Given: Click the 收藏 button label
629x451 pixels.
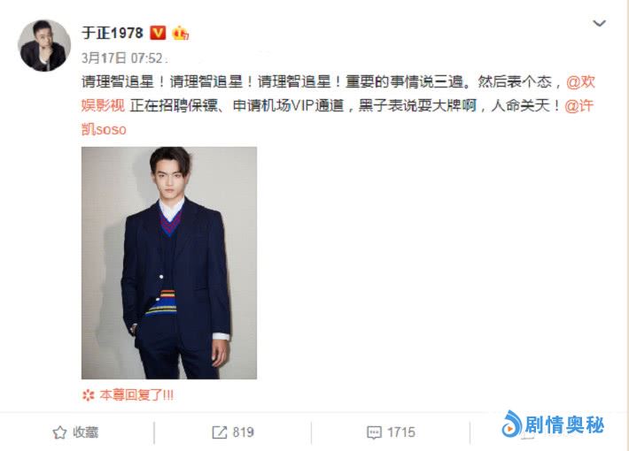Looking at the screenshot, I should pos(85,432).
